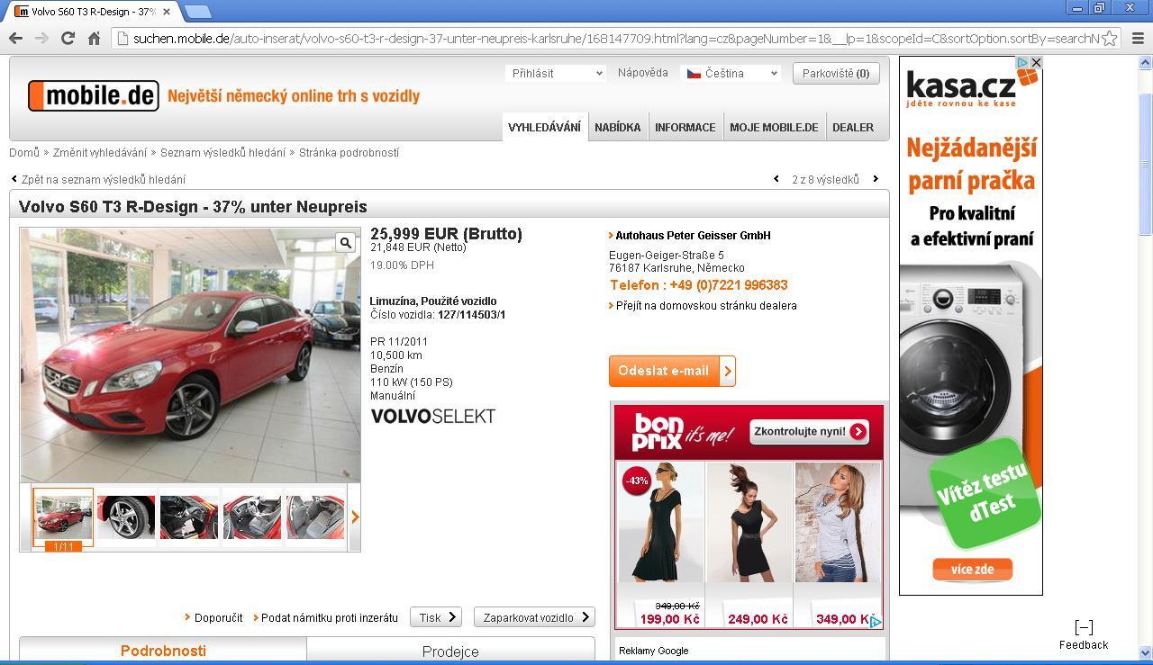
Task: Expand the Čeština language selector
Action: 730,73
